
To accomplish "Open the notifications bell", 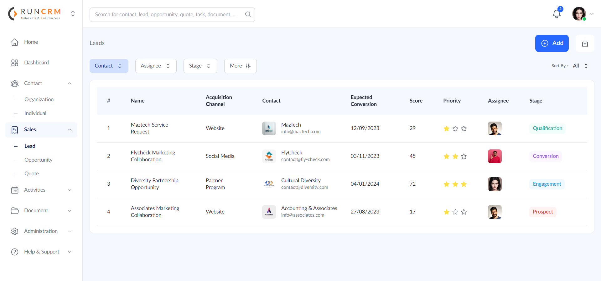I will [x=557, y=14].
